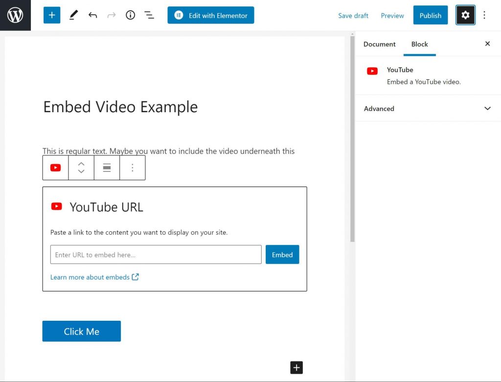
Task: Open top-right more tools and options menu
Action: (484, 15)
